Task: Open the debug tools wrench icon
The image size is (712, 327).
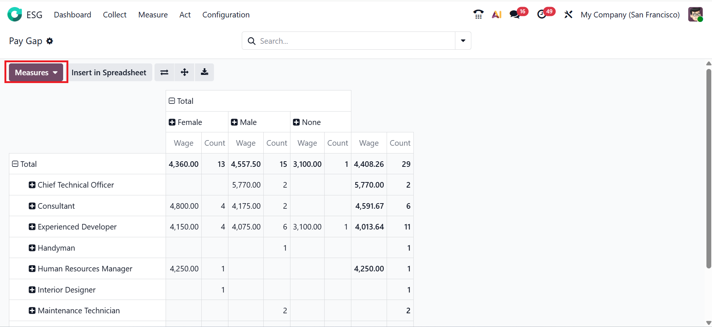Action: pyautogui.click(x=568, y=14)
